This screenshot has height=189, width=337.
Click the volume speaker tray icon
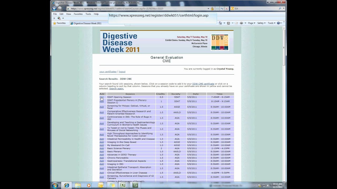click(x=268, y=186)
